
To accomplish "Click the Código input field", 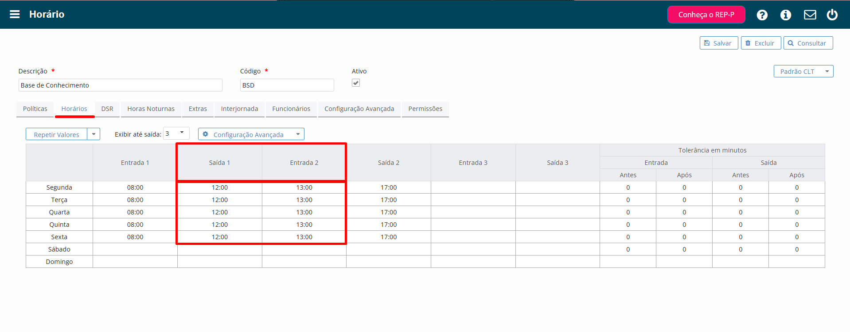I will [287, 85].
